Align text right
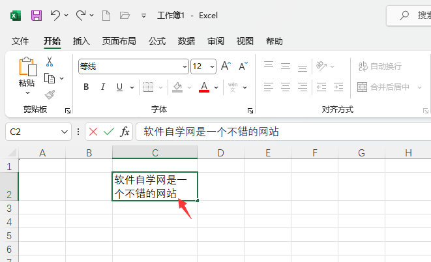This screenshot has height=262, width=431. coord(303,87)
